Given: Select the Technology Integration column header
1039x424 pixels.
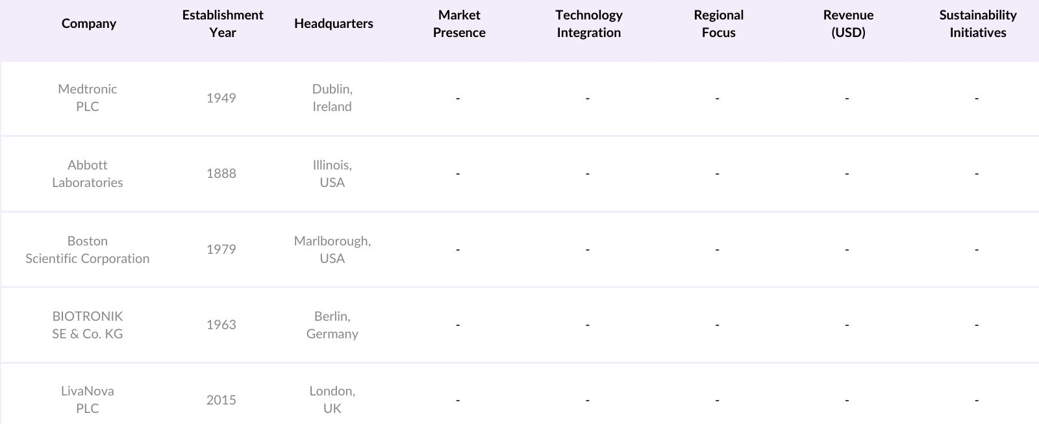Looking at the screenshot, I should tap(588, 23).
